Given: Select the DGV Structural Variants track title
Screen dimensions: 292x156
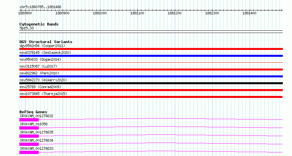Looking at the screenshot, I should click(x=46, y=42).
